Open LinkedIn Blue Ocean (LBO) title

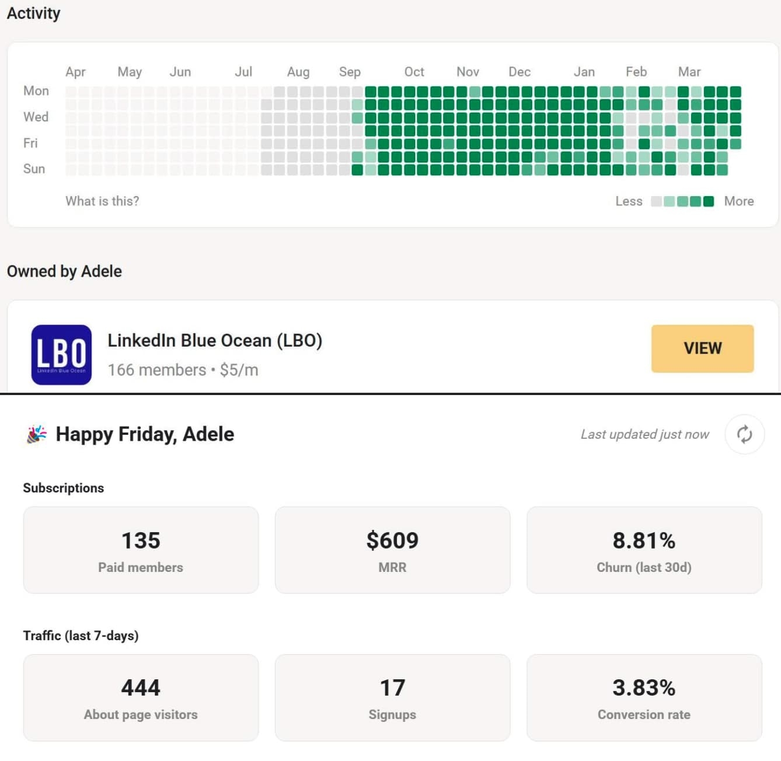pos(215,340)
